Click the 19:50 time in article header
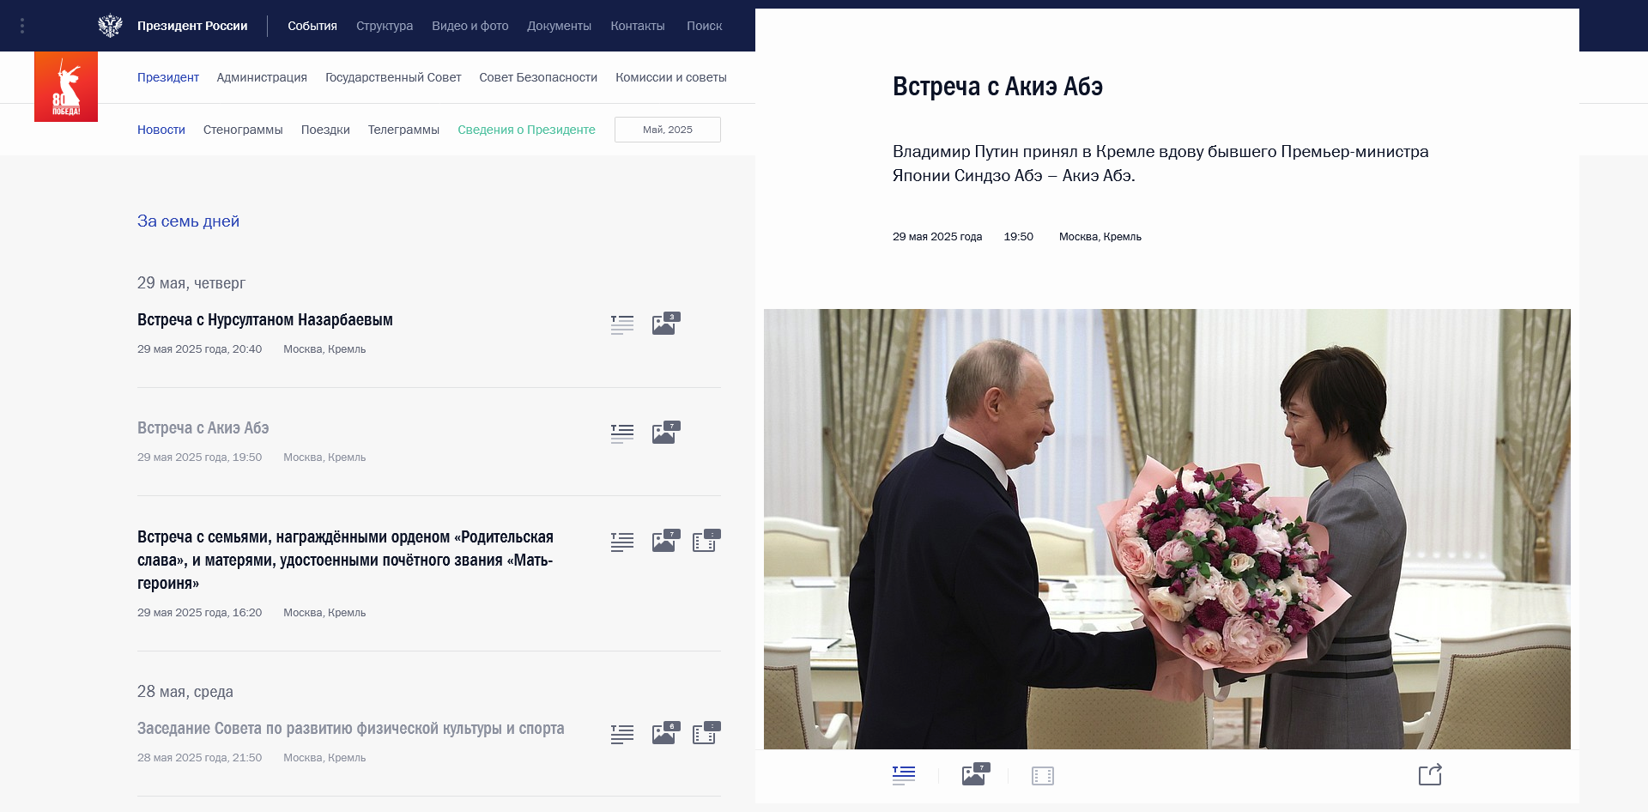Screen dimensions: 1648x812 (1019, 237)
